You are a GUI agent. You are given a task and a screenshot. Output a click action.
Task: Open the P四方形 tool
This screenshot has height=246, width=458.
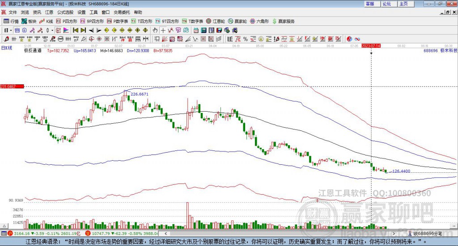click(67, 21)
